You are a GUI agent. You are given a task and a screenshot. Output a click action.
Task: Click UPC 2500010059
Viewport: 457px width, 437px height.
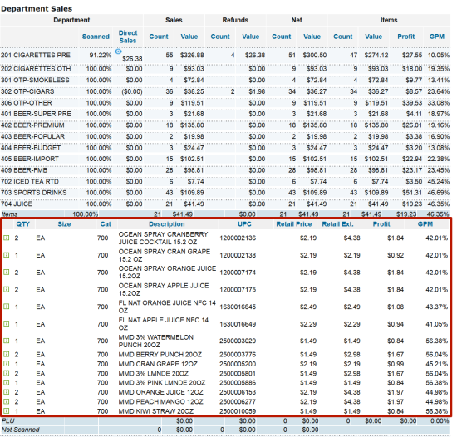tap(238, 411)
